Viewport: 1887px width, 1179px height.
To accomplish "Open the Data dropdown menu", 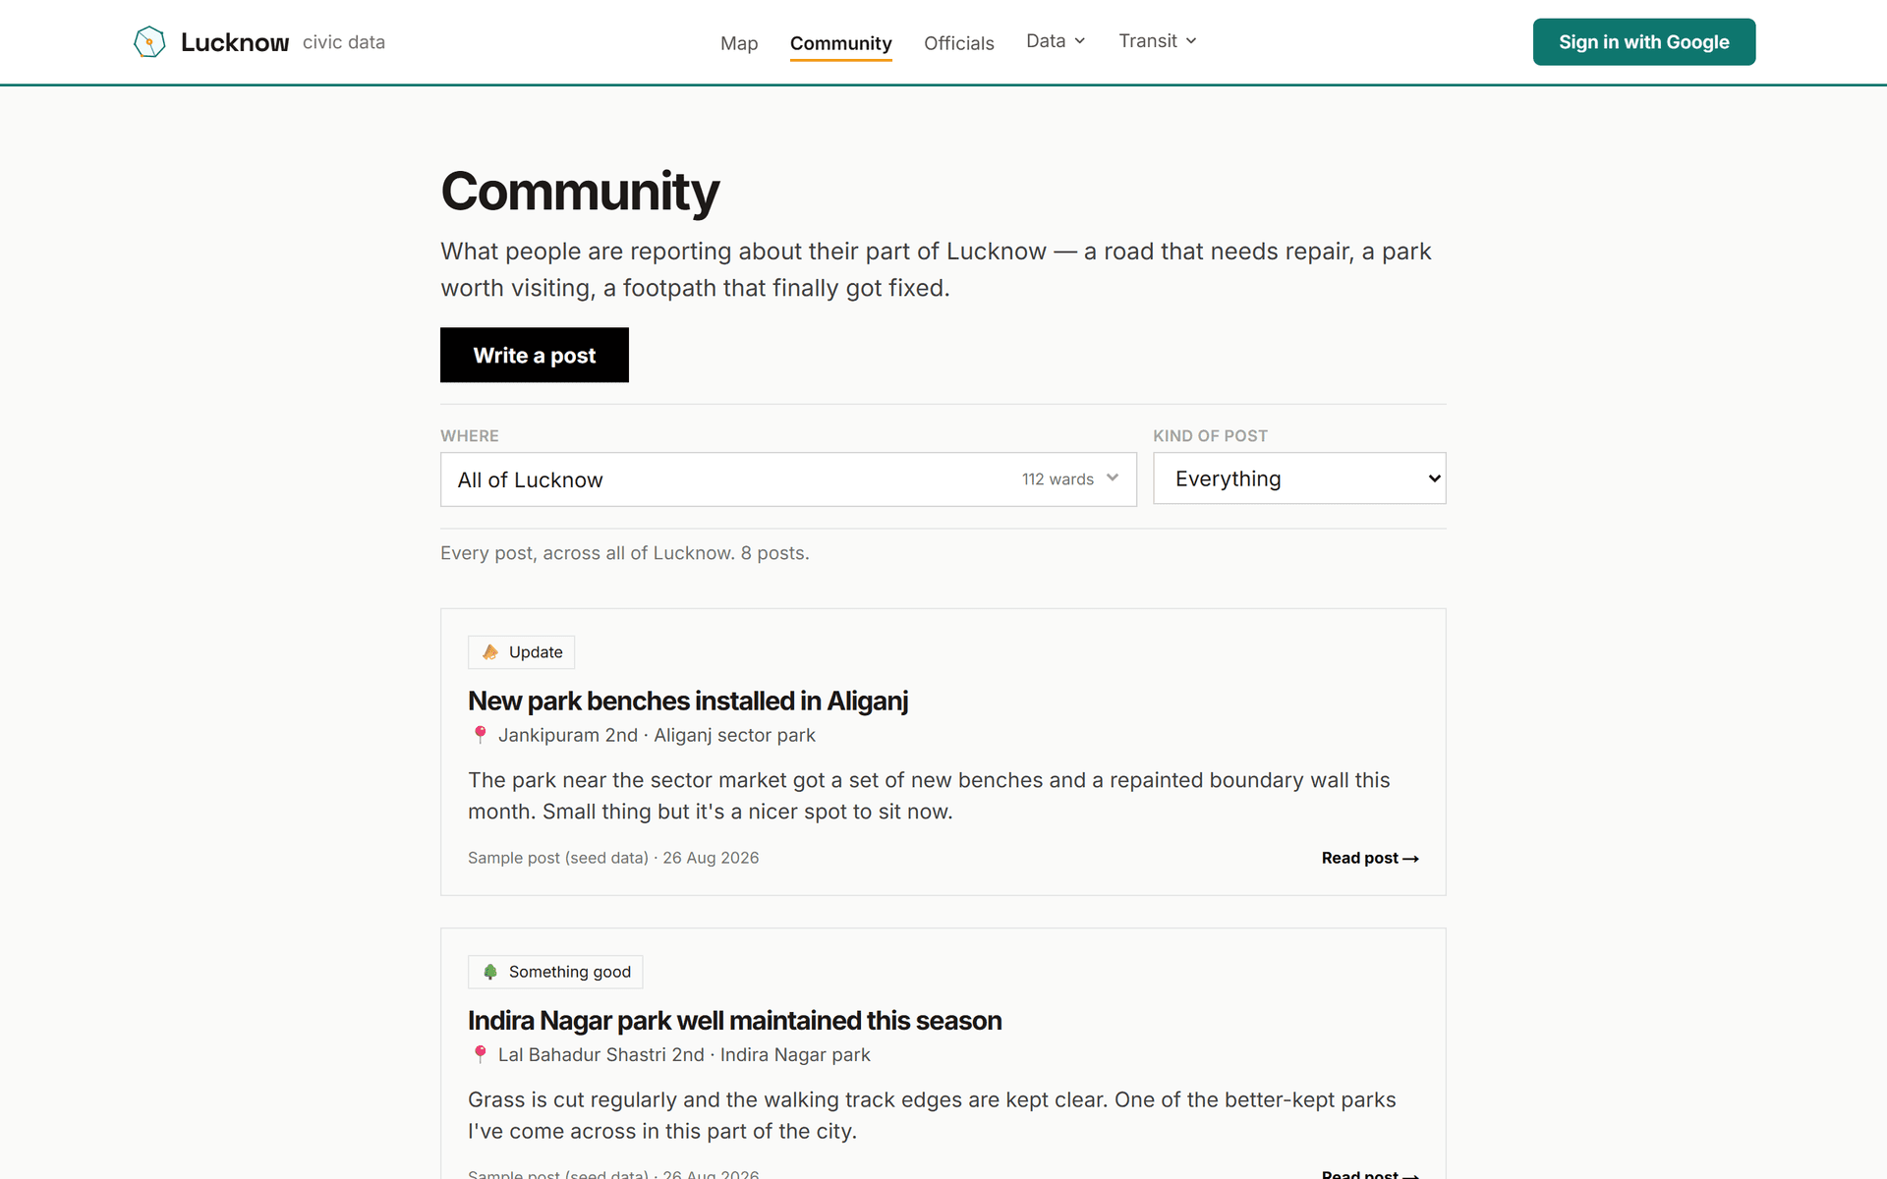I will [x=1056, y=41].
